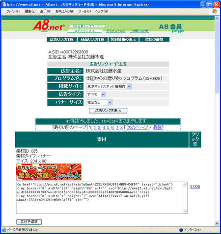Click the 素材を選択 button
This screenshot has height=234, width=221.
click(x=29, y=222)
